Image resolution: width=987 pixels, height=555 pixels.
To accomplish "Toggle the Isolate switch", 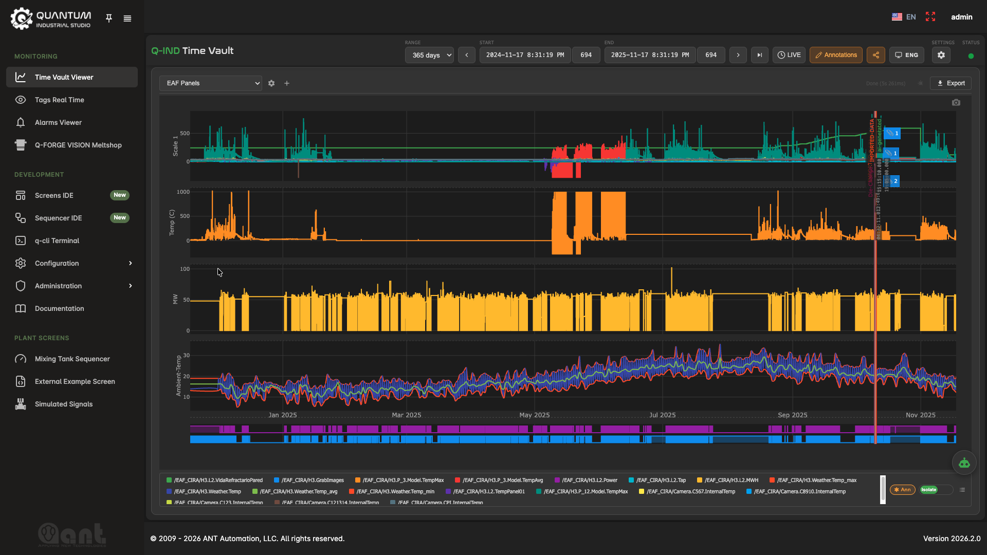I will (936, 490).
